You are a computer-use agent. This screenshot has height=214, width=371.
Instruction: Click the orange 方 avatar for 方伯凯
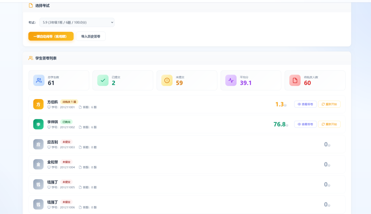click(x=38, y=104)
